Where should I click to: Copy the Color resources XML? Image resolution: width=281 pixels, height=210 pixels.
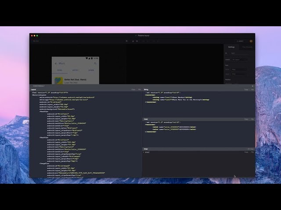246,119
